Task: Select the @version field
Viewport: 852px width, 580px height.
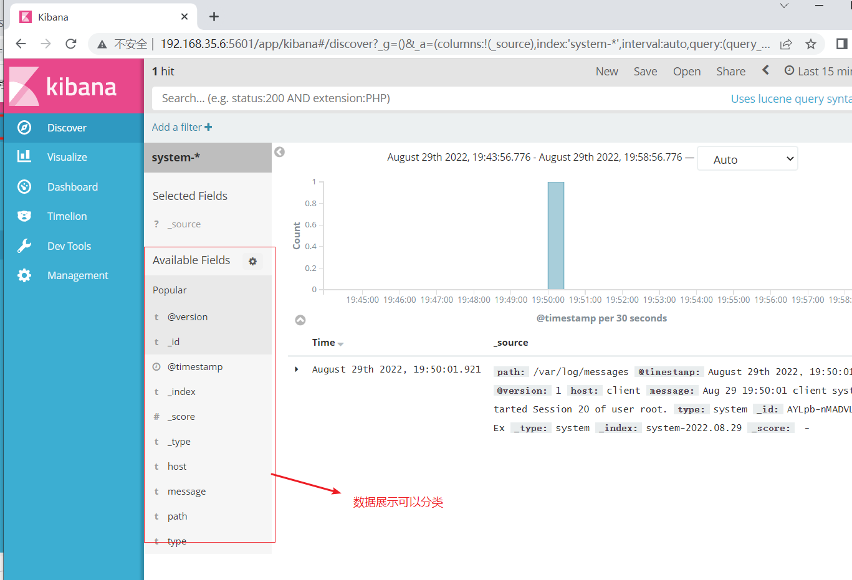Action: pos(188,317)
